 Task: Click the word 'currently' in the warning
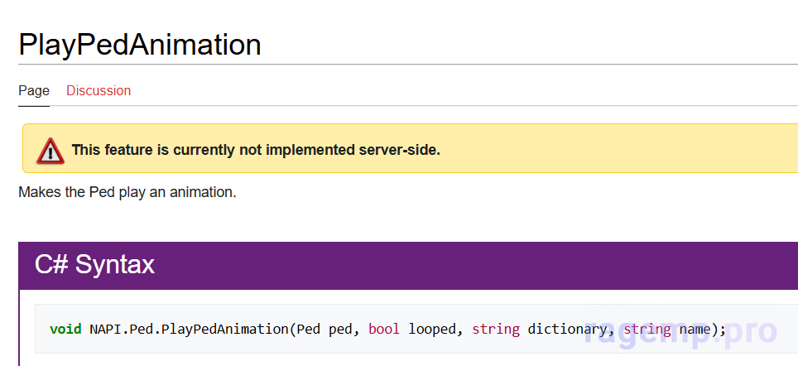click(181, 150)
